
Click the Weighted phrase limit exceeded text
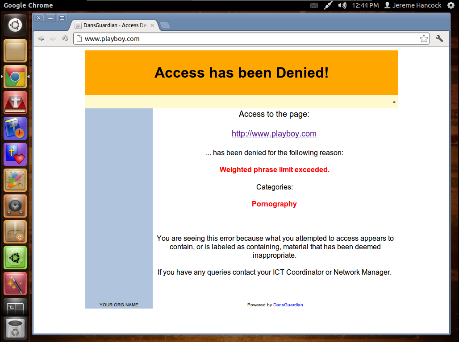coord(275,169)
